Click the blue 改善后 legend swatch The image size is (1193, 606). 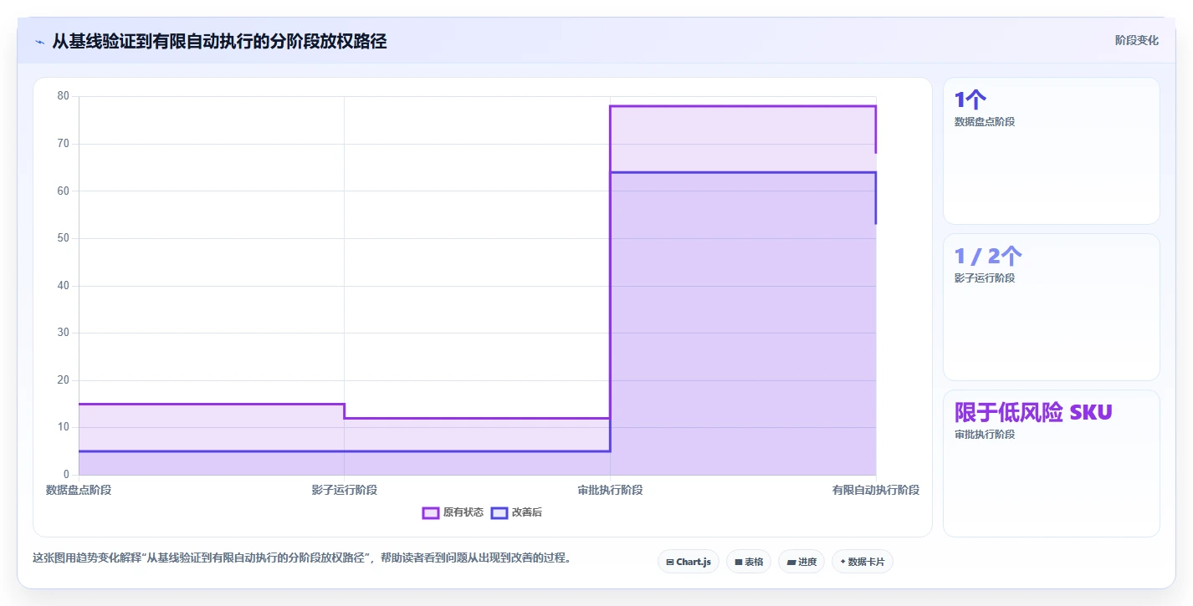(x=499, y=512)
